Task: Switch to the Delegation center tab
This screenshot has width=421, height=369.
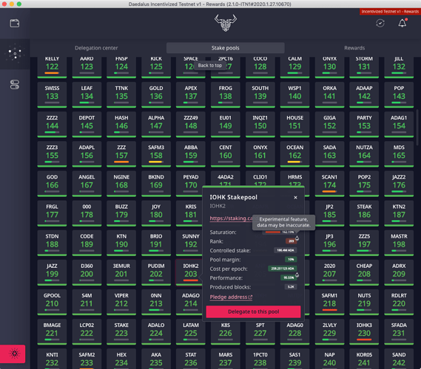Action: [96, 48]
